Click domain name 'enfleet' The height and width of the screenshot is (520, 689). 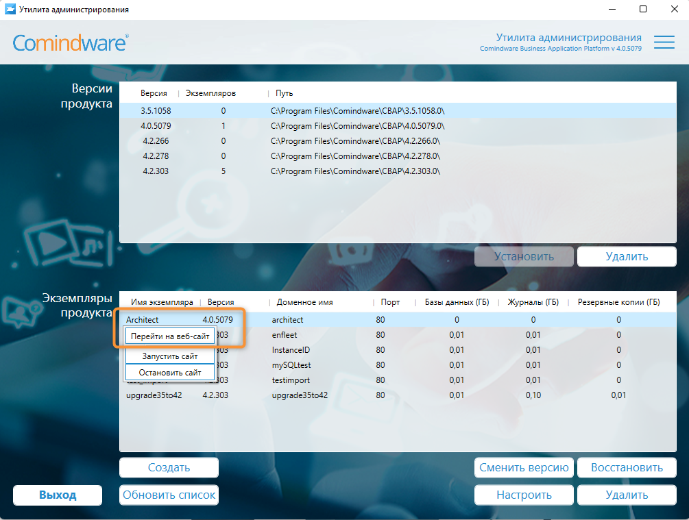point(285,334)
